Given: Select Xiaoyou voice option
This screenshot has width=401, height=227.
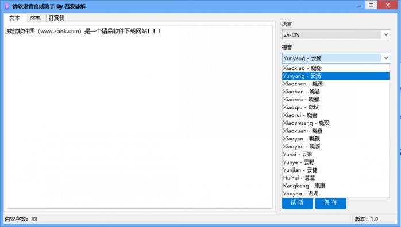Looking at the screenshot, I should (336, 146).
